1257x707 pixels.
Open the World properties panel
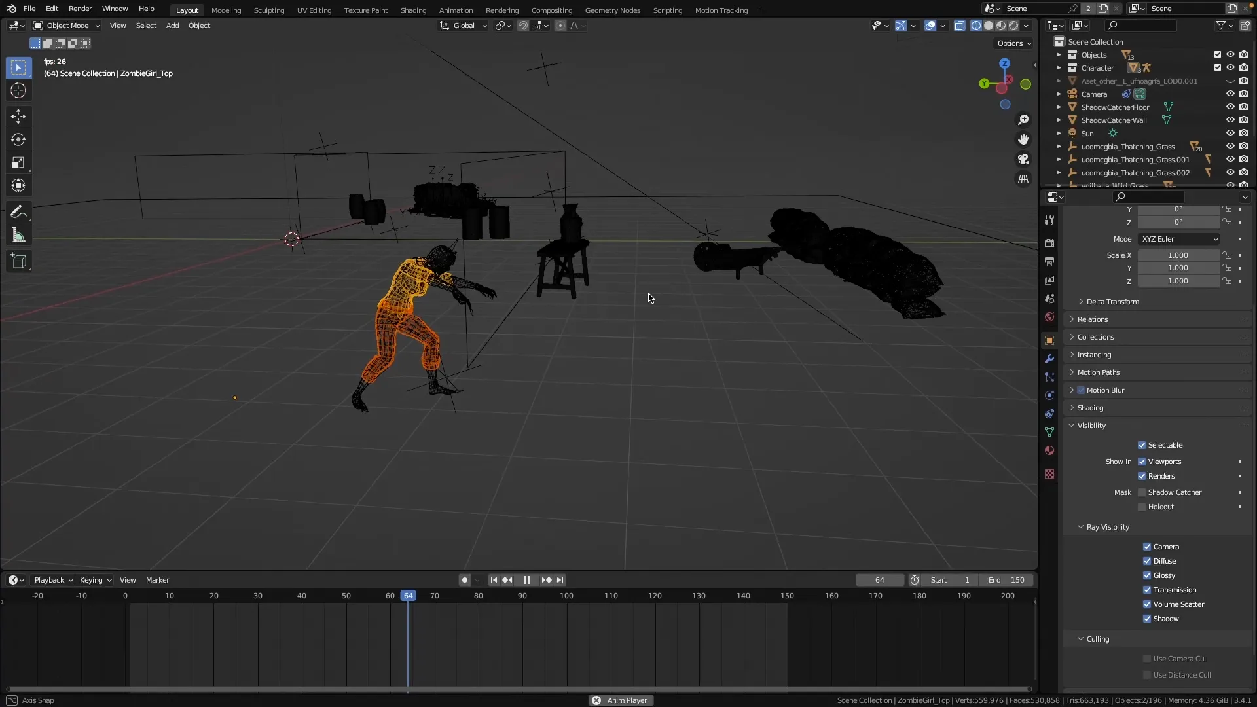1049,317
